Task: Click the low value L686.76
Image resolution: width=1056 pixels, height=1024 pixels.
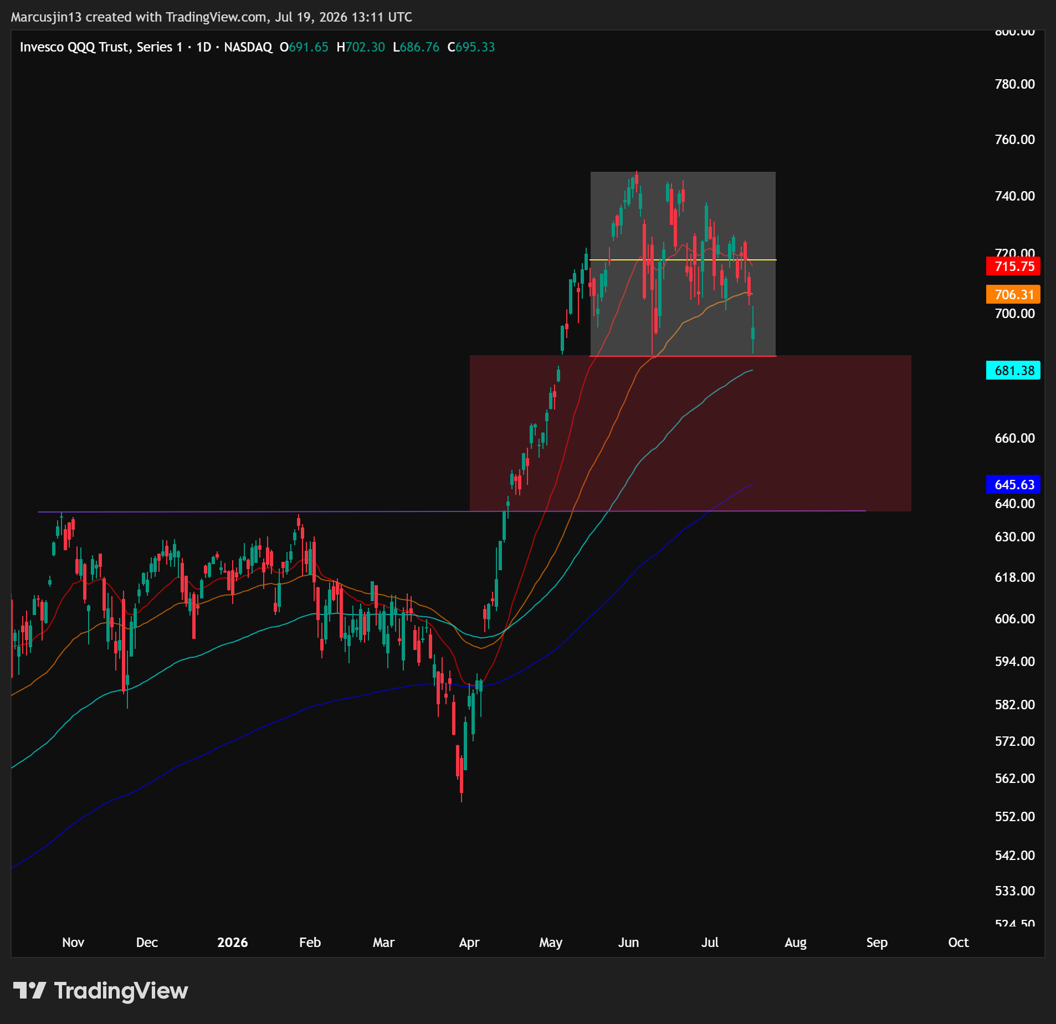Action: (x=416, y=47)
